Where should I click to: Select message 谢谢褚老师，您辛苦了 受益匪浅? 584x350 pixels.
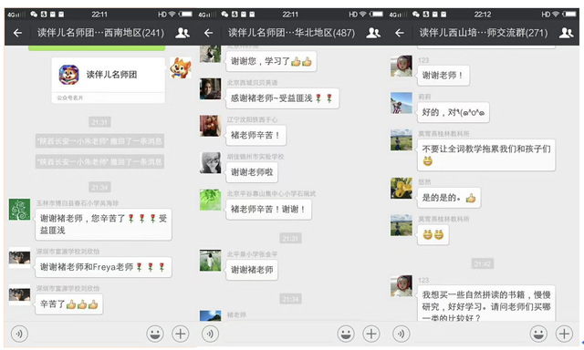(x=103, y=224)
